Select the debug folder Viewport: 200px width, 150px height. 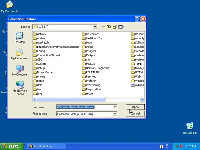coord(39,68)
